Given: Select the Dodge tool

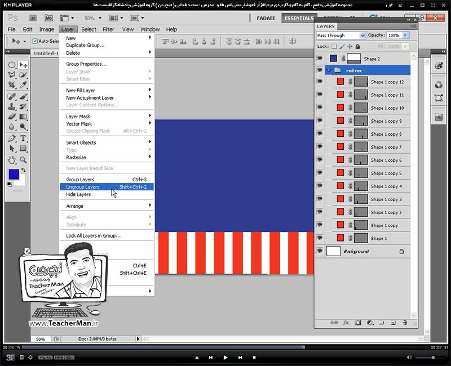Looking at the screenshot, I should 23,127.
